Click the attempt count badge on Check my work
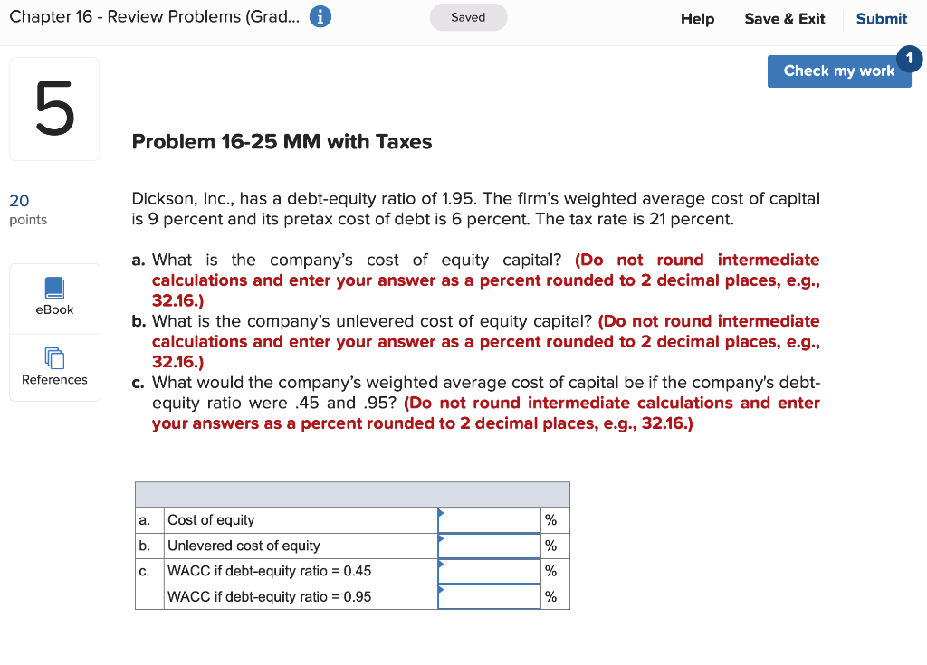Screen dimensions: 927x665 pos(909,59)
